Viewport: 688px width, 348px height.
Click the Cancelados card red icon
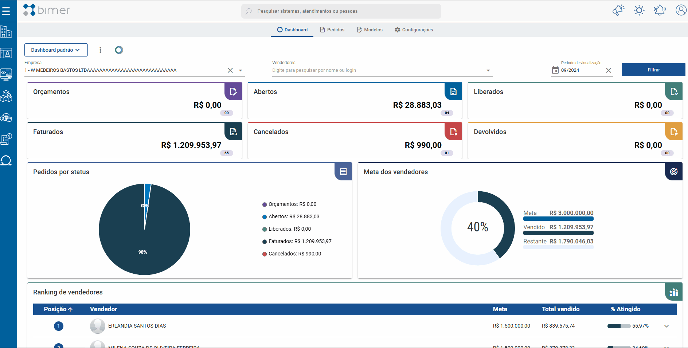pos(453,131)
